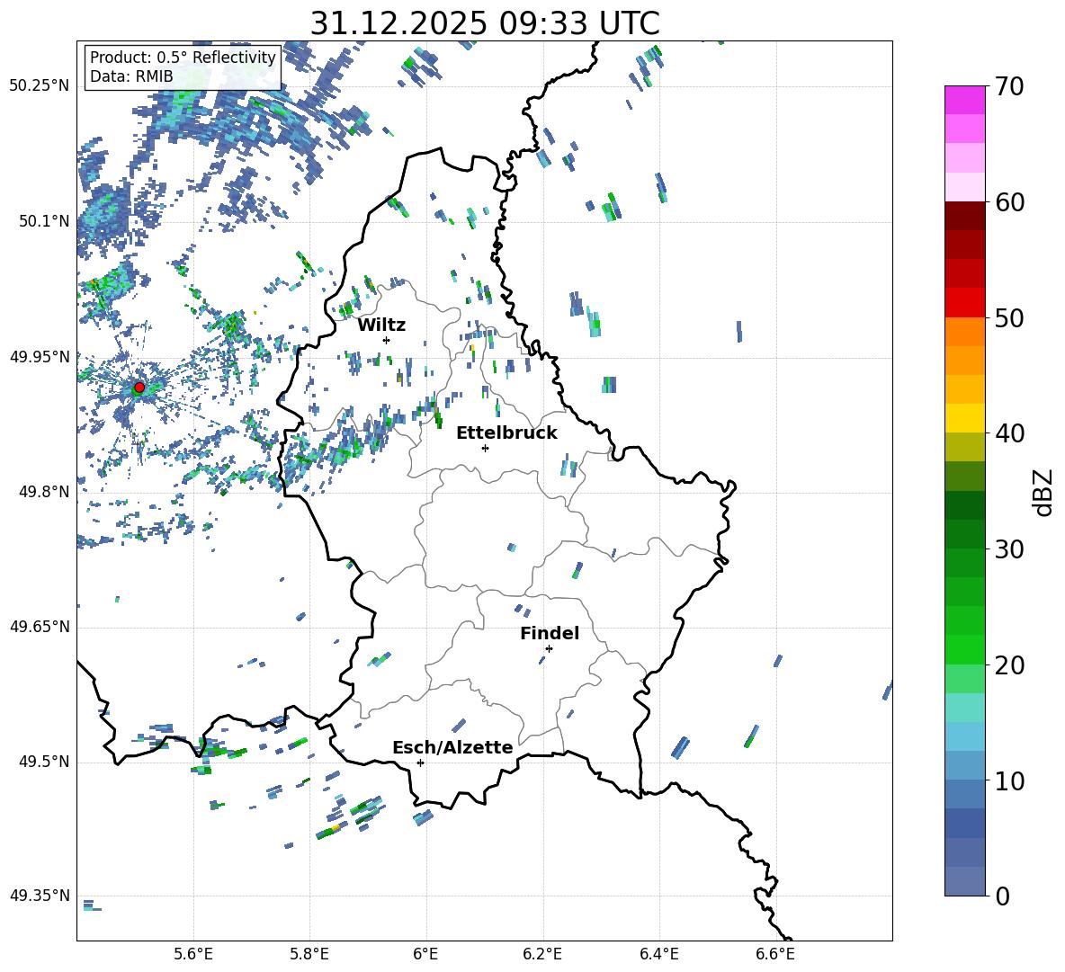Viewport: 1065px width, 972px height.
Task: Click the Findel station cross marker
Action: (x=549, y=649)
